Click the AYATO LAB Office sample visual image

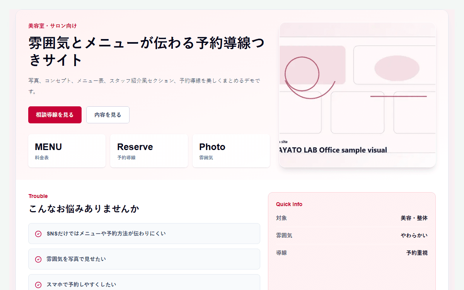click(357, 95)
